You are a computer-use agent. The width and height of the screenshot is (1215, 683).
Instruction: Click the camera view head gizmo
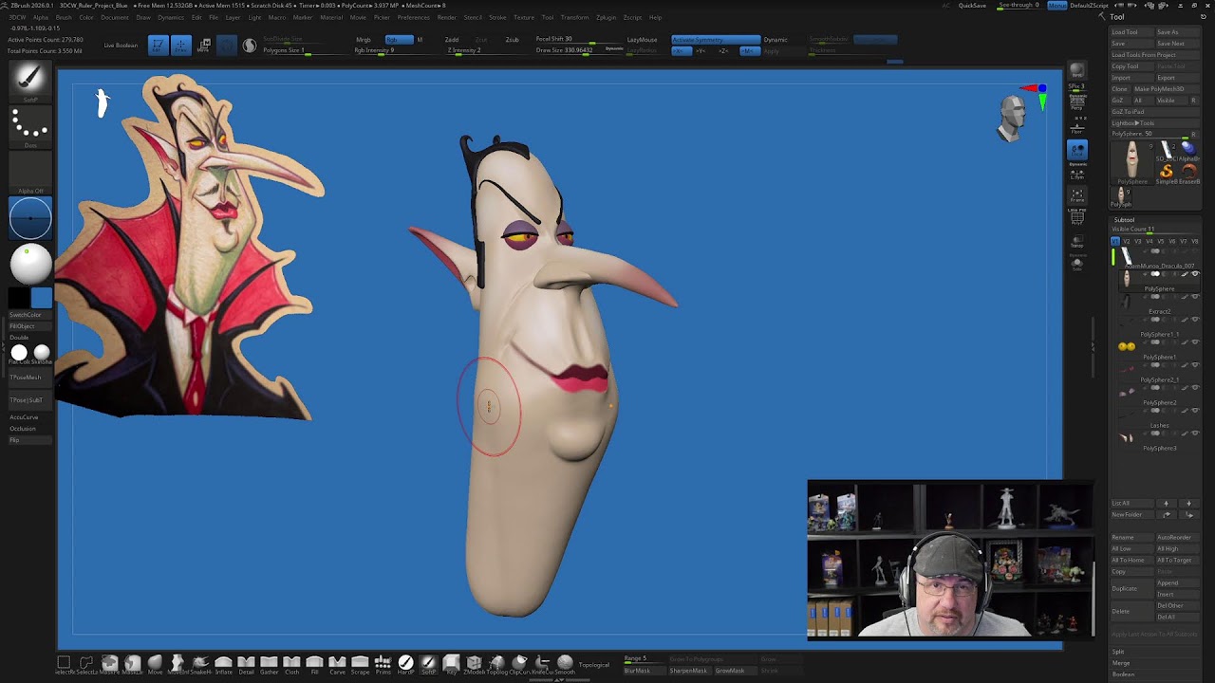[1013, 117]
